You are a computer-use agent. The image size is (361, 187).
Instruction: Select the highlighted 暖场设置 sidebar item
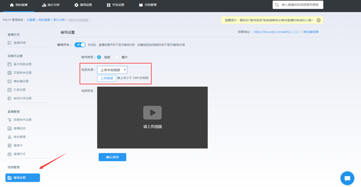(23, 178)
